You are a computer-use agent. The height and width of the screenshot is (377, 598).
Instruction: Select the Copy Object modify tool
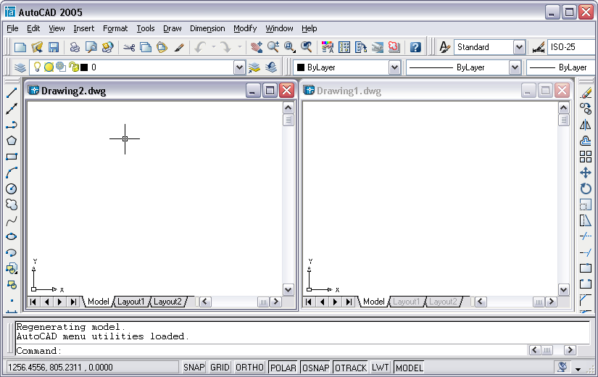tap(586, 109)
